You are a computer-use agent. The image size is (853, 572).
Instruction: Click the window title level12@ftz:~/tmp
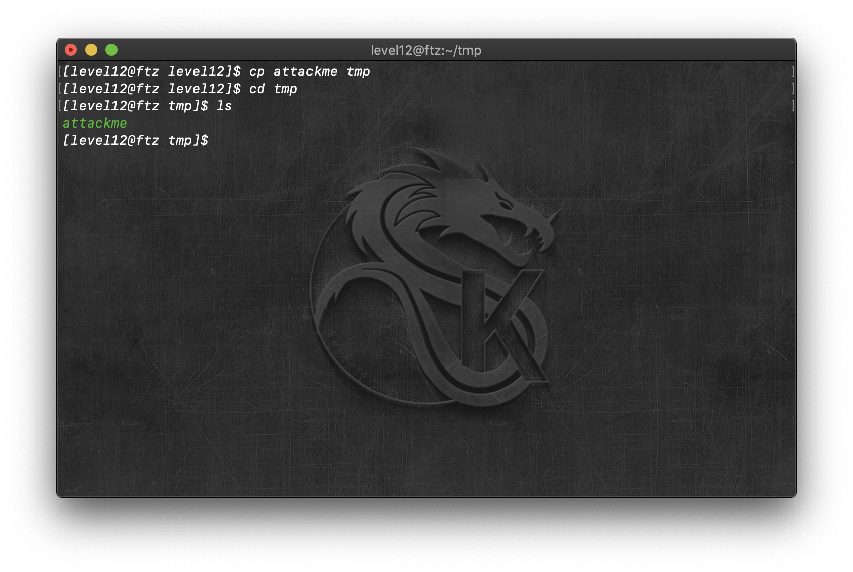tap(426, 50)
